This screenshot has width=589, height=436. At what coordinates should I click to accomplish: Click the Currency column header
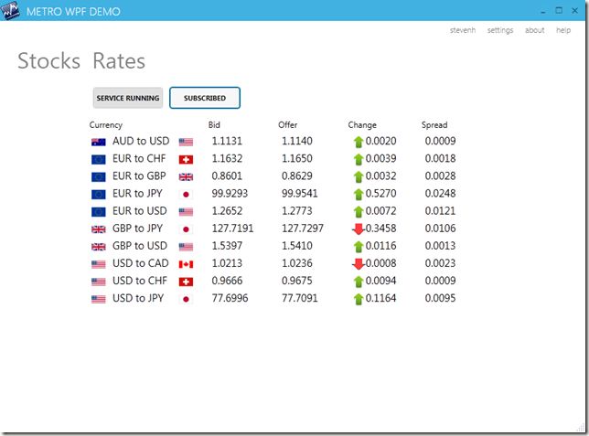tap(106, 125)
